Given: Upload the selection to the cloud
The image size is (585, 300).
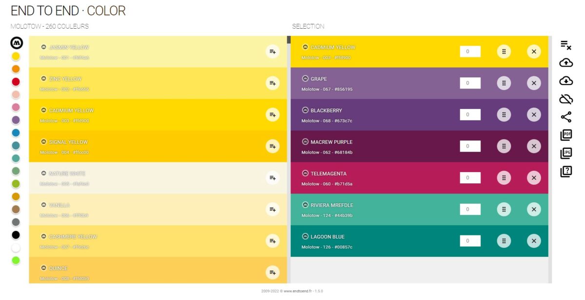Looking at the screenshot, I should pyautogui.click(x=566, y=63).
